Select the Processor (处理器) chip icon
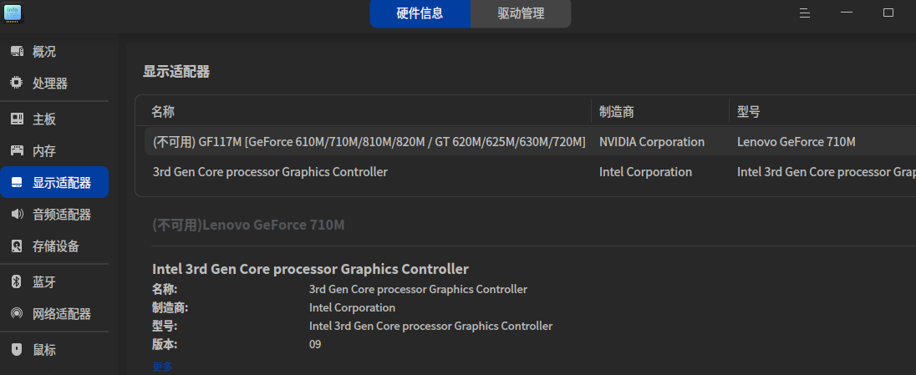916x375 pixels. [17, 84]
